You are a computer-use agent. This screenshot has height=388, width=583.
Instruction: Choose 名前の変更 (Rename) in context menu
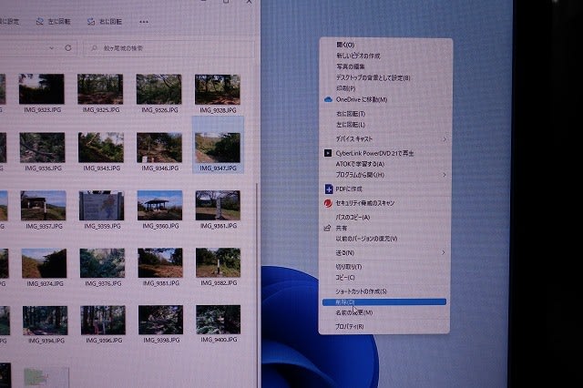(x=354, y=312)
